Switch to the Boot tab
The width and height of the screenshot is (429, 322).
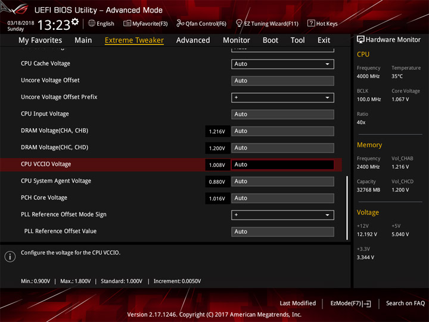(x=271, y=41)
